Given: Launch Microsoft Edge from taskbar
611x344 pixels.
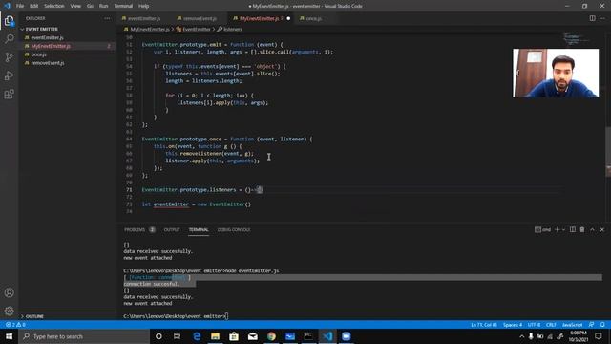Looking at the screenshot, I should coord(197,336).
